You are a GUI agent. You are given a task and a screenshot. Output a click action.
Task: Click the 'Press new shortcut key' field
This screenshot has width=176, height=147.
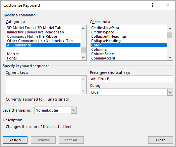pyautogui.click(x=131, y=79)
